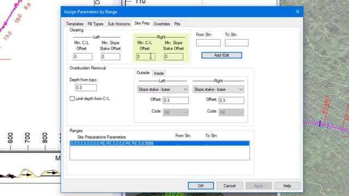Screen dimensions: 349x196
Task: Click the OK button
Action: pos(201,186)
